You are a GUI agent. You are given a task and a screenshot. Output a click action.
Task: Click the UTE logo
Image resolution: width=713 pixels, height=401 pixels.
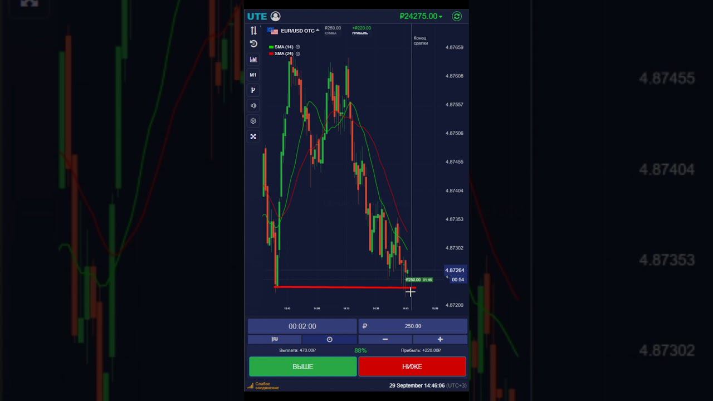point(257,16)
